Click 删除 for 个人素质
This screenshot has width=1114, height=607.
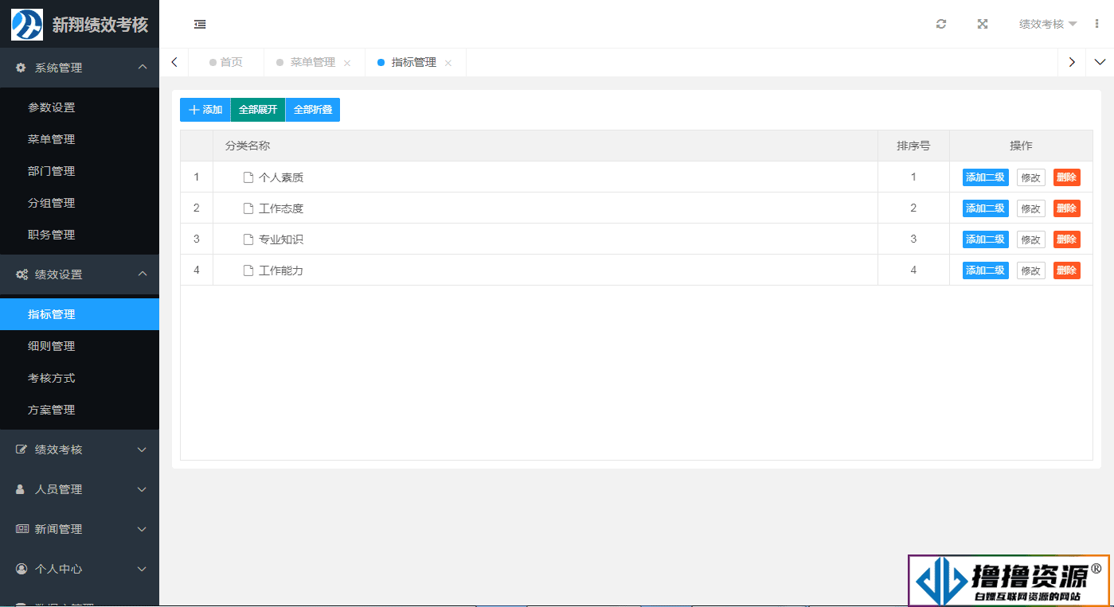tap(1067, 177)
